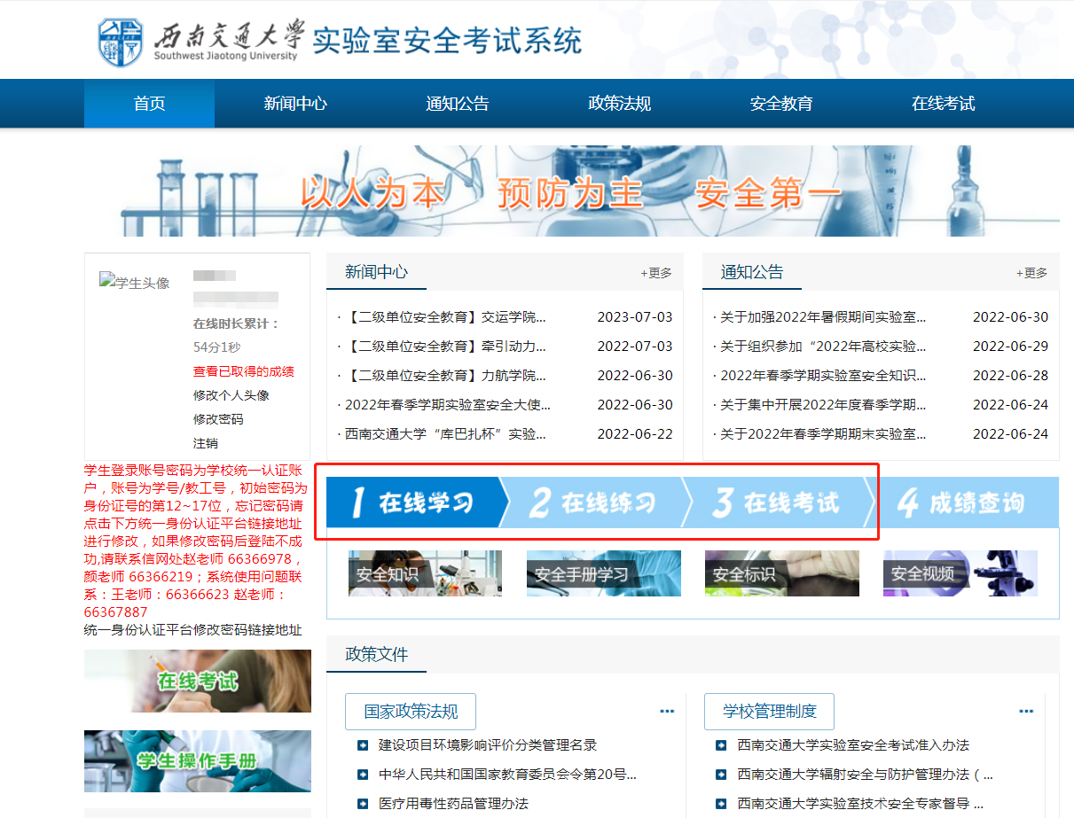Click the ellipsis beside 学校管理制度
1074x818 pixels.
coord(1026,711)
